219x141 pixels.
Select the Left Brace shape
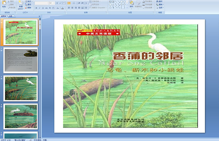[x=121, y=8]
